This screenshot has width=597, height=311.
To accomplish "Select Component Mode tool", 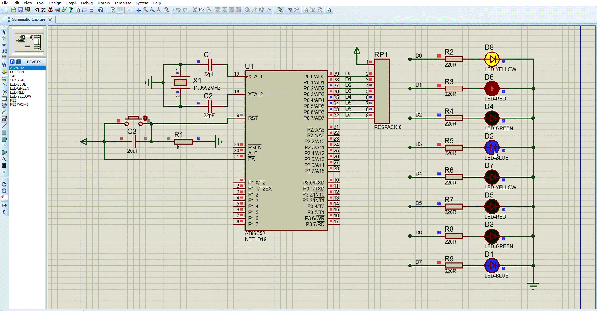I will pos(4,38).
